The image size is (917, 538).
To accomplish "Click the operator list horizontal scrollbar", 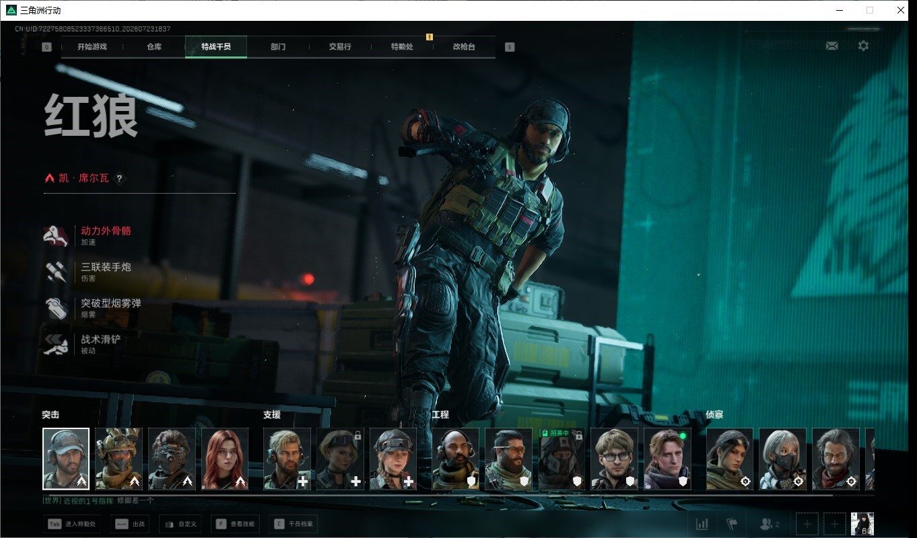I will point(438,495).
